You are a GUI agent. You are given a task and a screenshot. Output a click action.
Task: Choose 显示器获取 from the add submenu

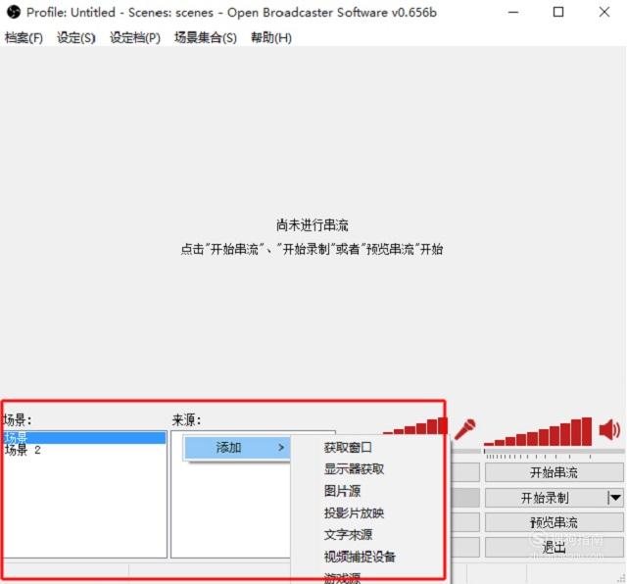[354, 468]
